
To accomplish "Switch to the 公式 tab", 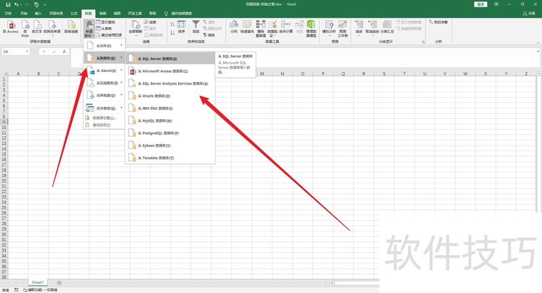I will point(74,14).
